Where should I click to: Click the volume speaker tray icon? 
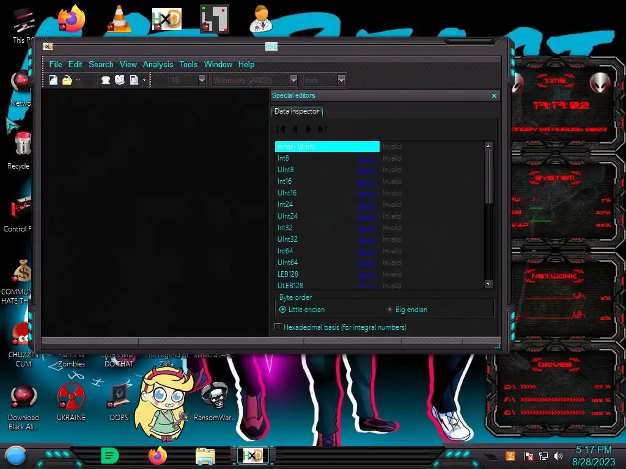point(558,456)
